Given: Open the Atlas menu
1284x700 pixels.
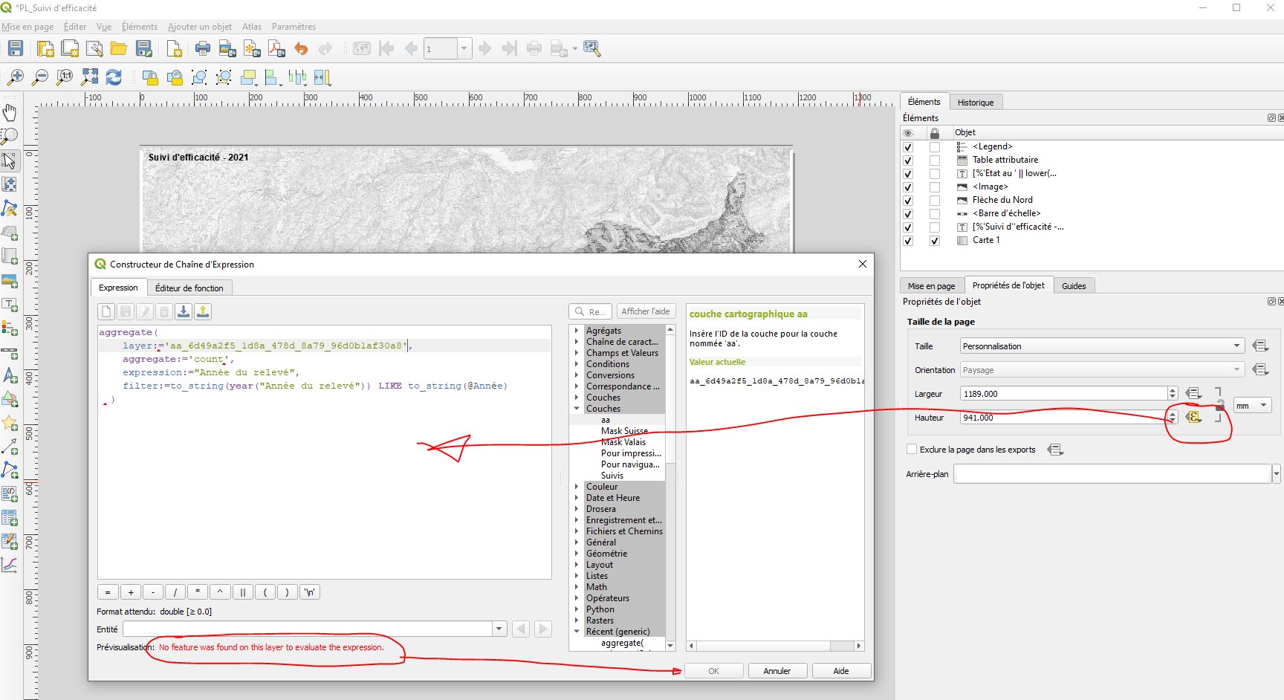Looking at the screenshot, I should (x=252, y=27).
